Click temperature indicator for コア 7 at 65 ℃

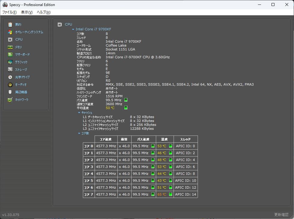171,194
